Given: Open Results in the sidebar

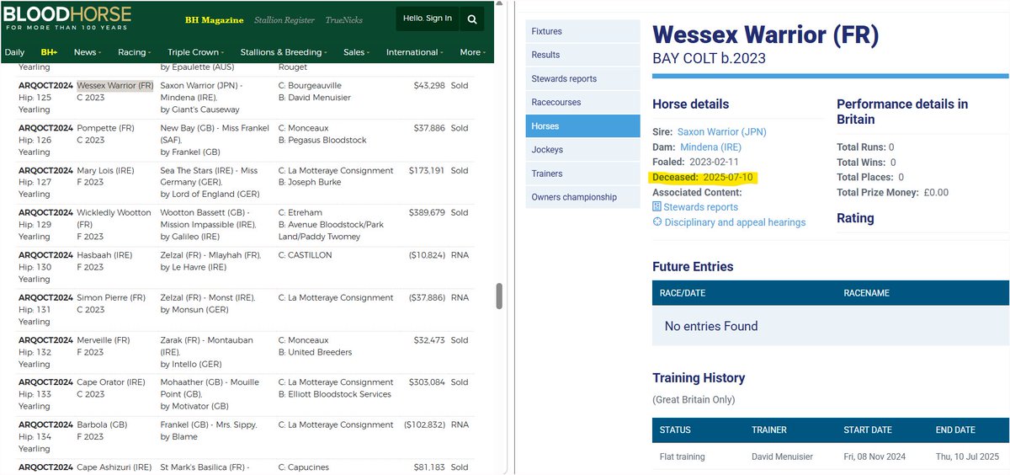Looking at the screenshot, I should (x=582, y=55).
